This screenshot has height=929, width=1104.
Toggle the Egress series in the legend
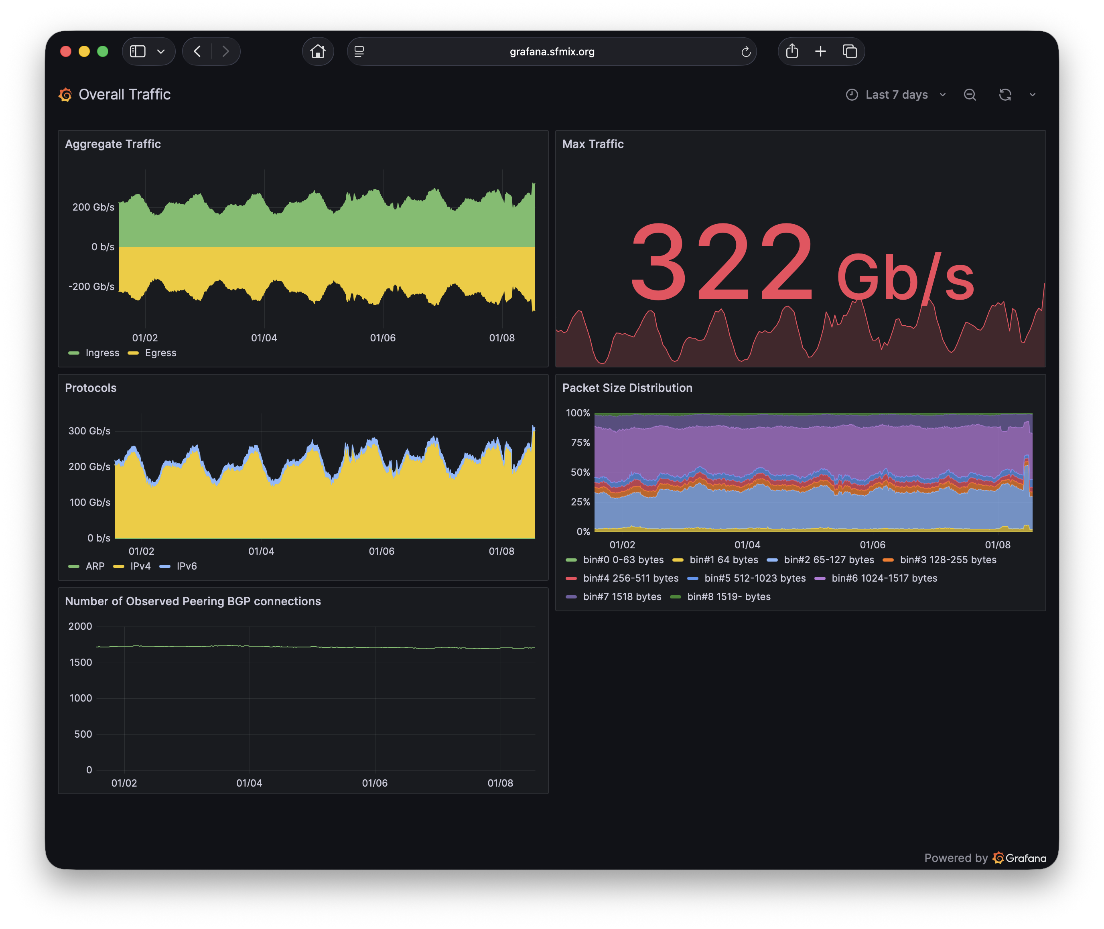coord(160,353)
